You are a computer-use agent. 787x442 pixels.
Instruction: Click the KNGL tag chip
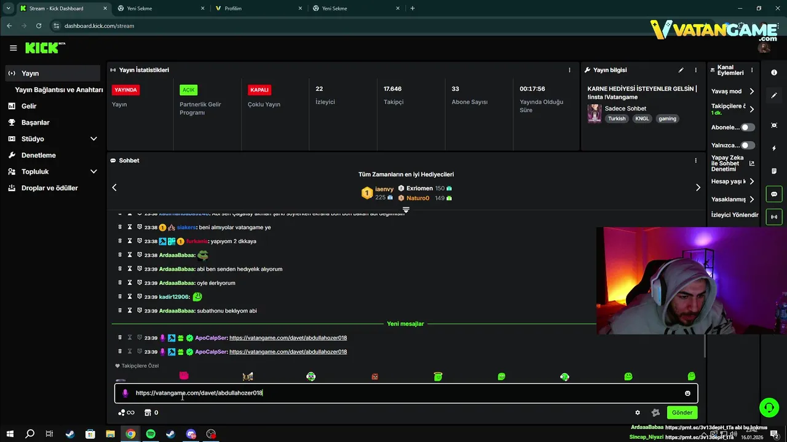642,118
